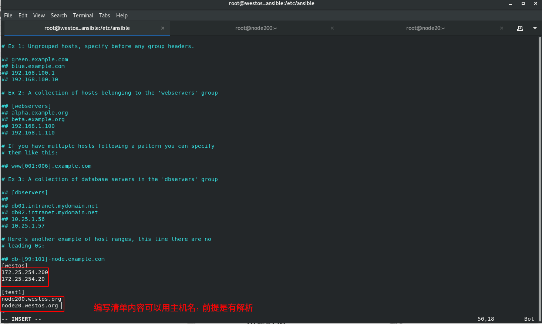Click the line '## beta.example.org'
The height and width of the screenshot is (324, 542).
(x=33, y=119)
